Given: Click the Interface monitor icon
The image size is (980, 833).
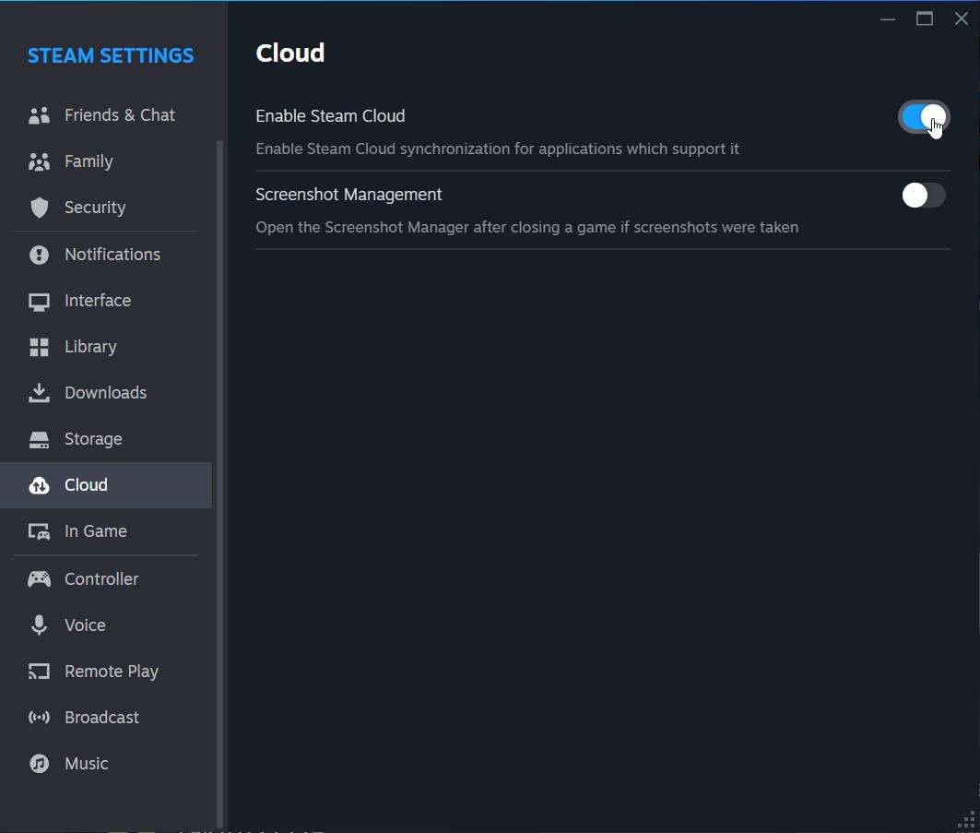Looking at the screenshot, I should 39,302.
